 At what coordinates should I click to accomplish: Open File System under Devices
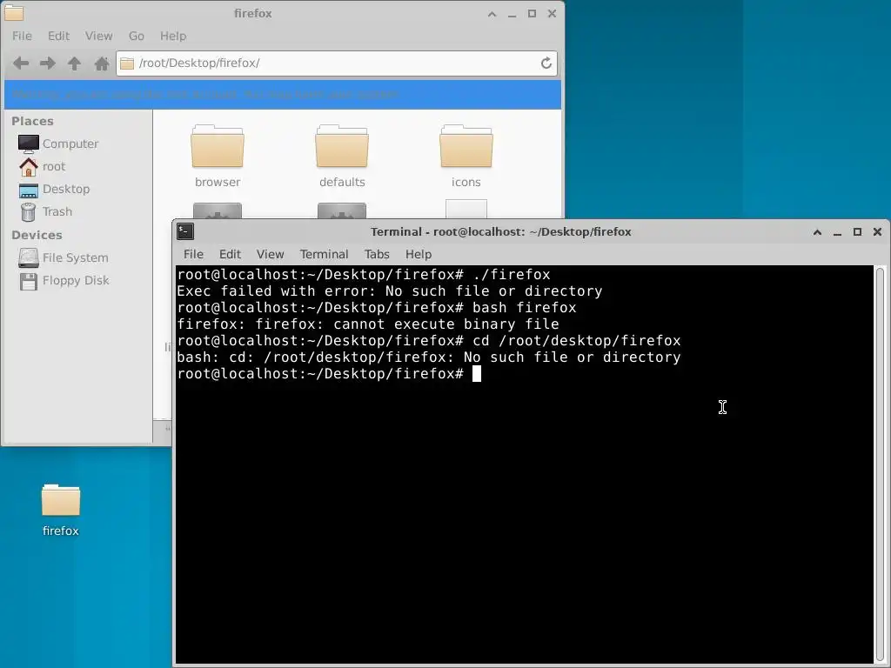pyautogui.click(x=64, y=257)
